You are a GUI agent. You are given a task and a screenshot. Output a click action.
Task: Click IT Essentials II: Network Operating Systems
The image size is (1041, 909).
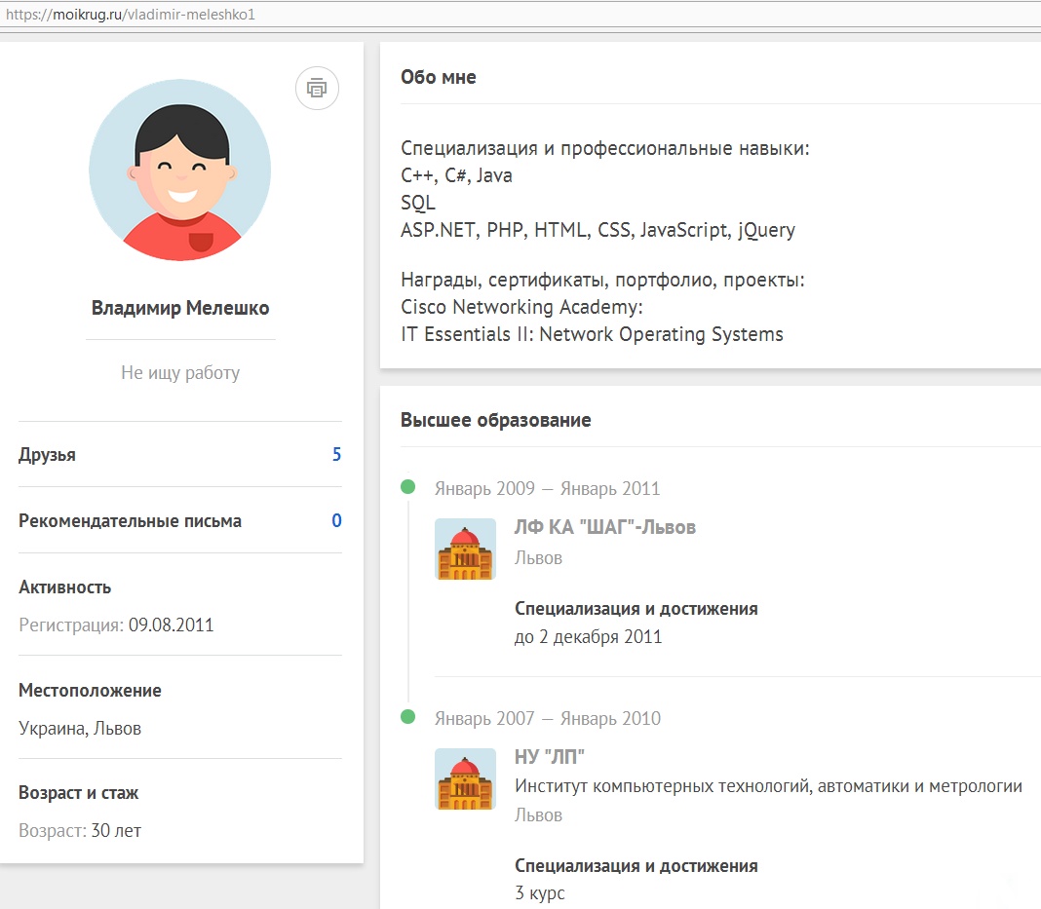click(x=592, y=334)
